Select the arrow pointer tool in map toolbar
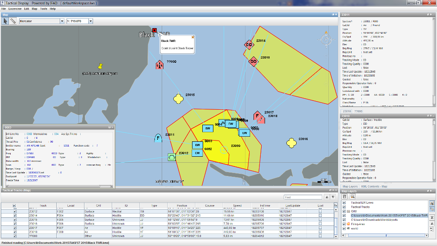437x246 pixels. 6,21
